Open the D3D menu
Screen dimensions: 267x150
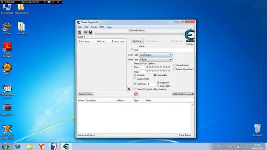coord(102,27)
